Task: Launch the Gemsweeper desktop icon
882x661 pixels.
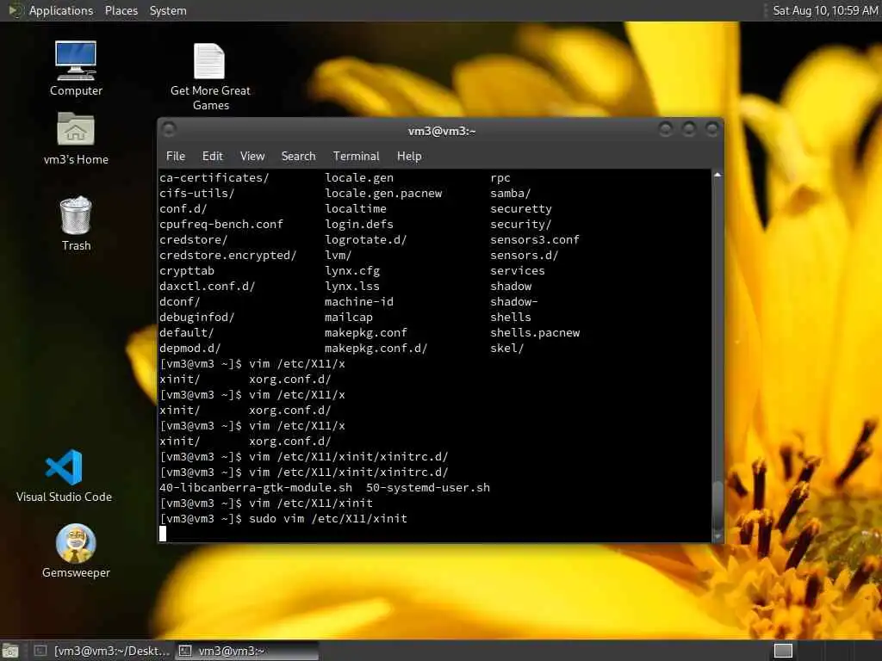Action: pyautogui.click(x=76, y=551)
